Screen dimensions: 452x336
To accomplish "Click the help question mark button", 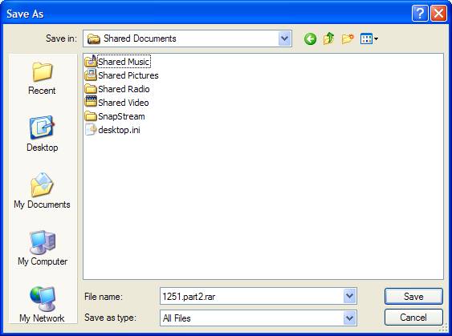I will click(420, 14).
